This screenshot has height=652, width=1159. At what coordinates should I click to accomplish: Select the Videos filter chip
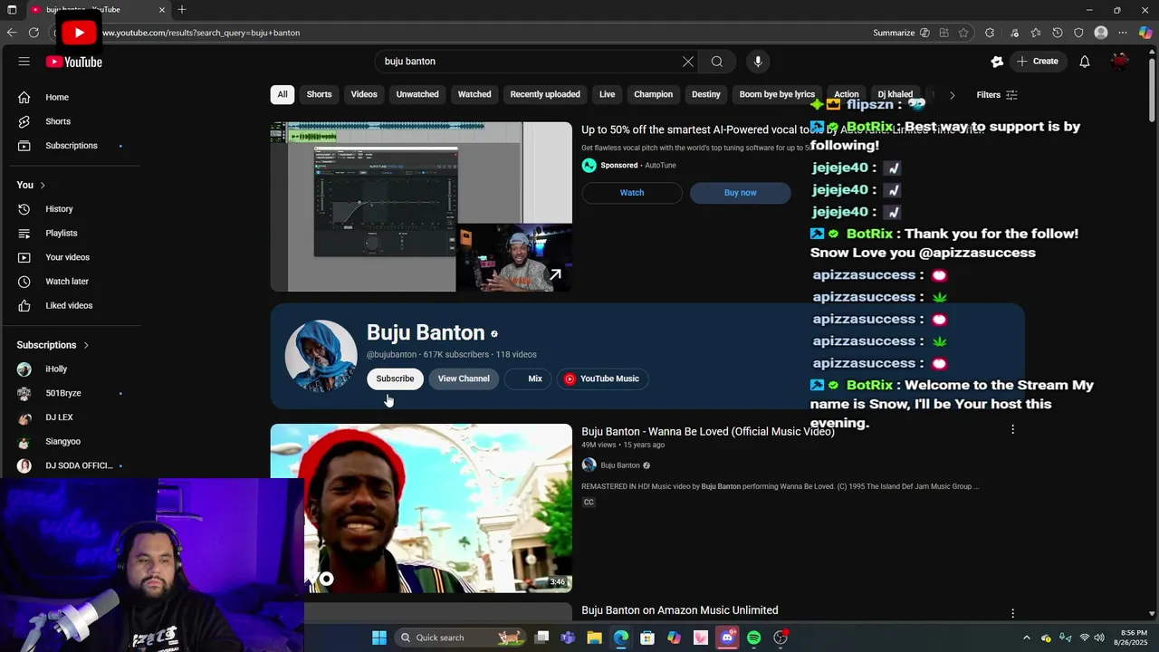[364, 94]
